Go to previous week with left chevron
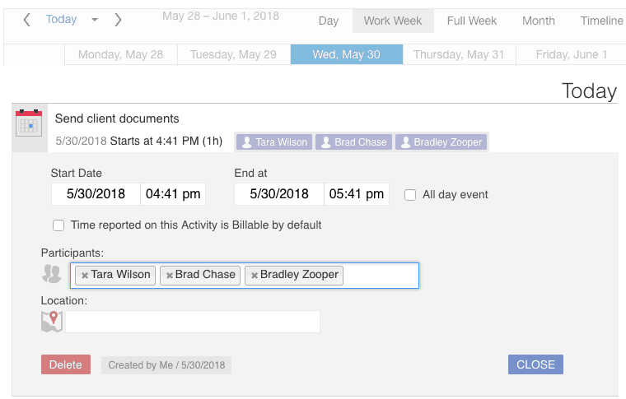626x399 pixels. pos(26,20)
